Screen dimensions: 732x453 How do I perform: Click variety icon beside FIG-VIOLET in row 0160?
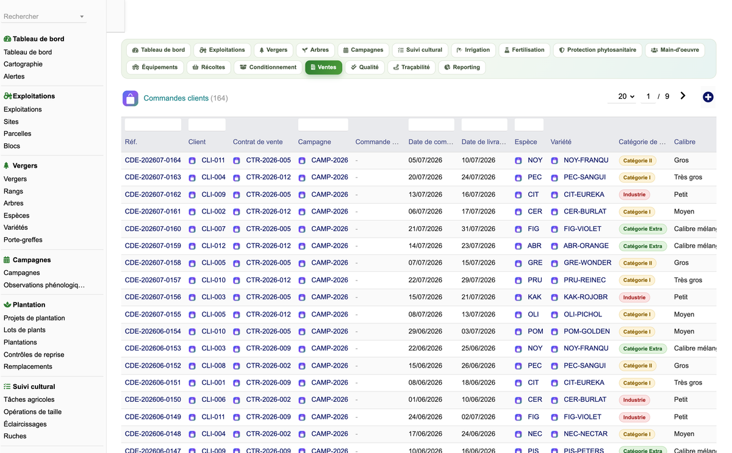(554, 229)
